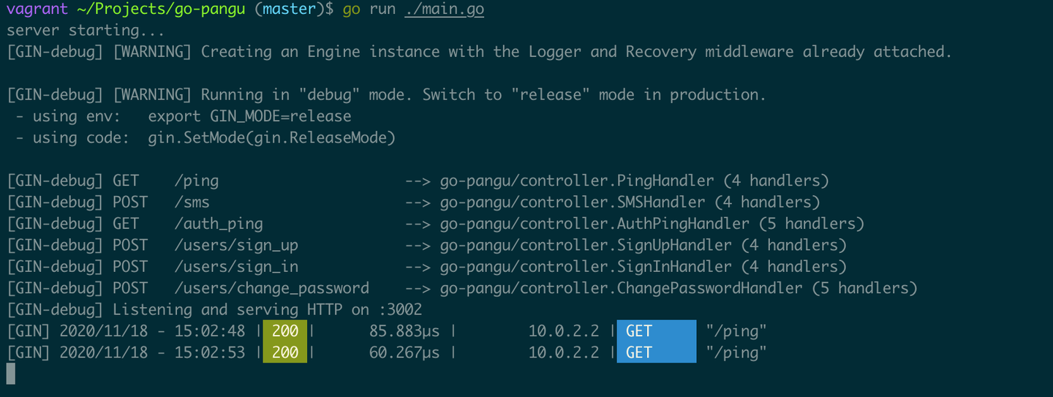
Task: Click the "Listening and serving HTTP on :3002" line
Action: click(x=267, y=310)
